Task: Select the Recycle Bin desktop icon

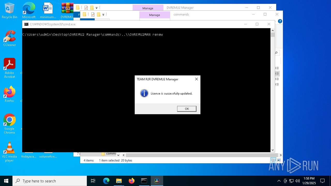Action: pyautogui.click(x=10, y=11)
